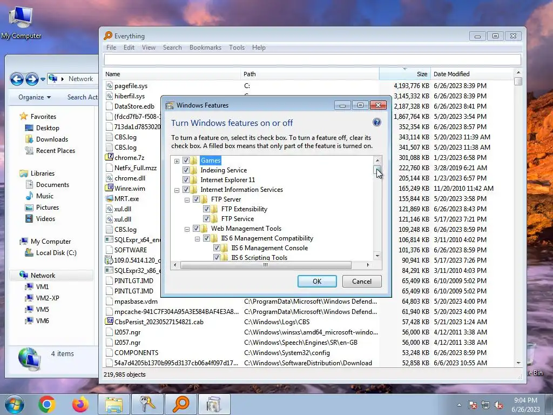Click the network tray icon
This screenshot has height=415, width=553.
click(485, 405)
